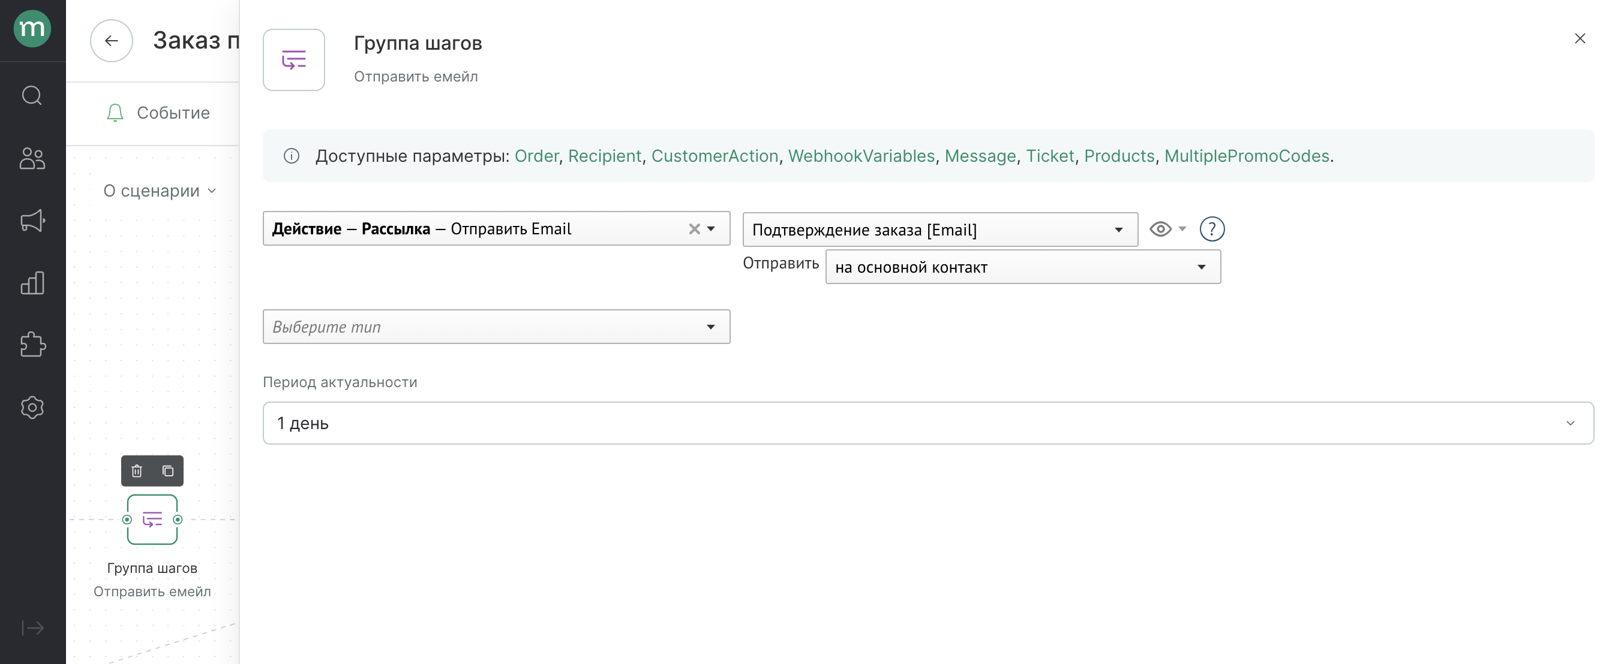Expand the О сценарии section
Screen dimensions: 1615x664
pyautogui.click(x=160, y=191)
